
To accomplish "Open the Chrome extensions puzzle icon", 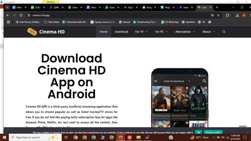I will (227, 15).
